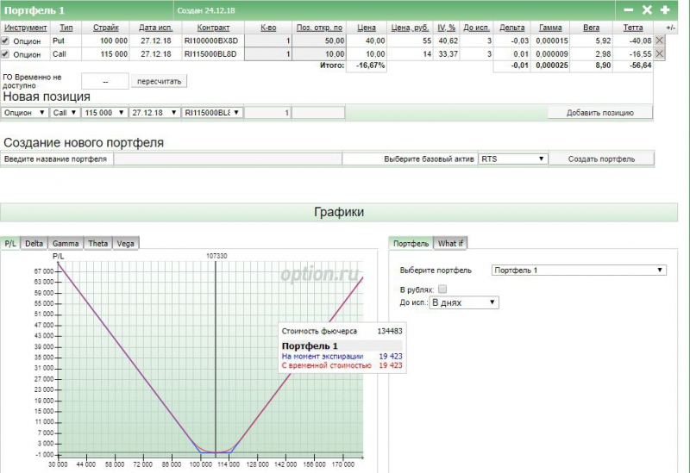Open the Портфель settings tab
This screenshot has width=690, height=473.
click(411, 243)
